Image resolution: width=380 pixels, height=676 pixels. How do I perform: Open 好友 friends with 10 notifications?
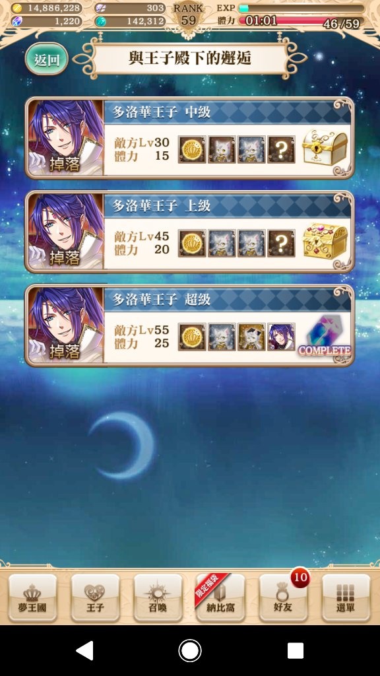coord(284,597)
